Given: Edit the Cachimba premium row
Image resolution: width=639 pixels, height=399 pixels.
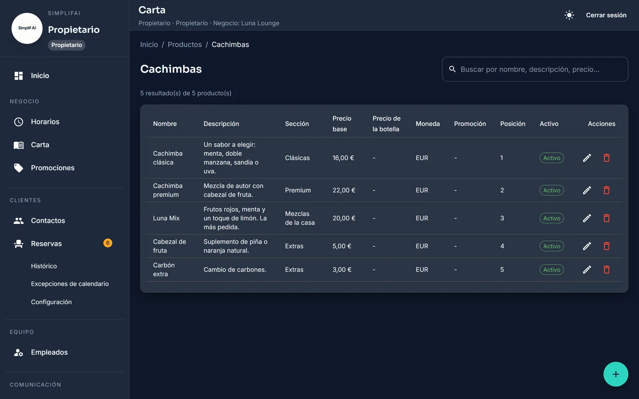Looking at the screenshot, I should coord(587,190).
